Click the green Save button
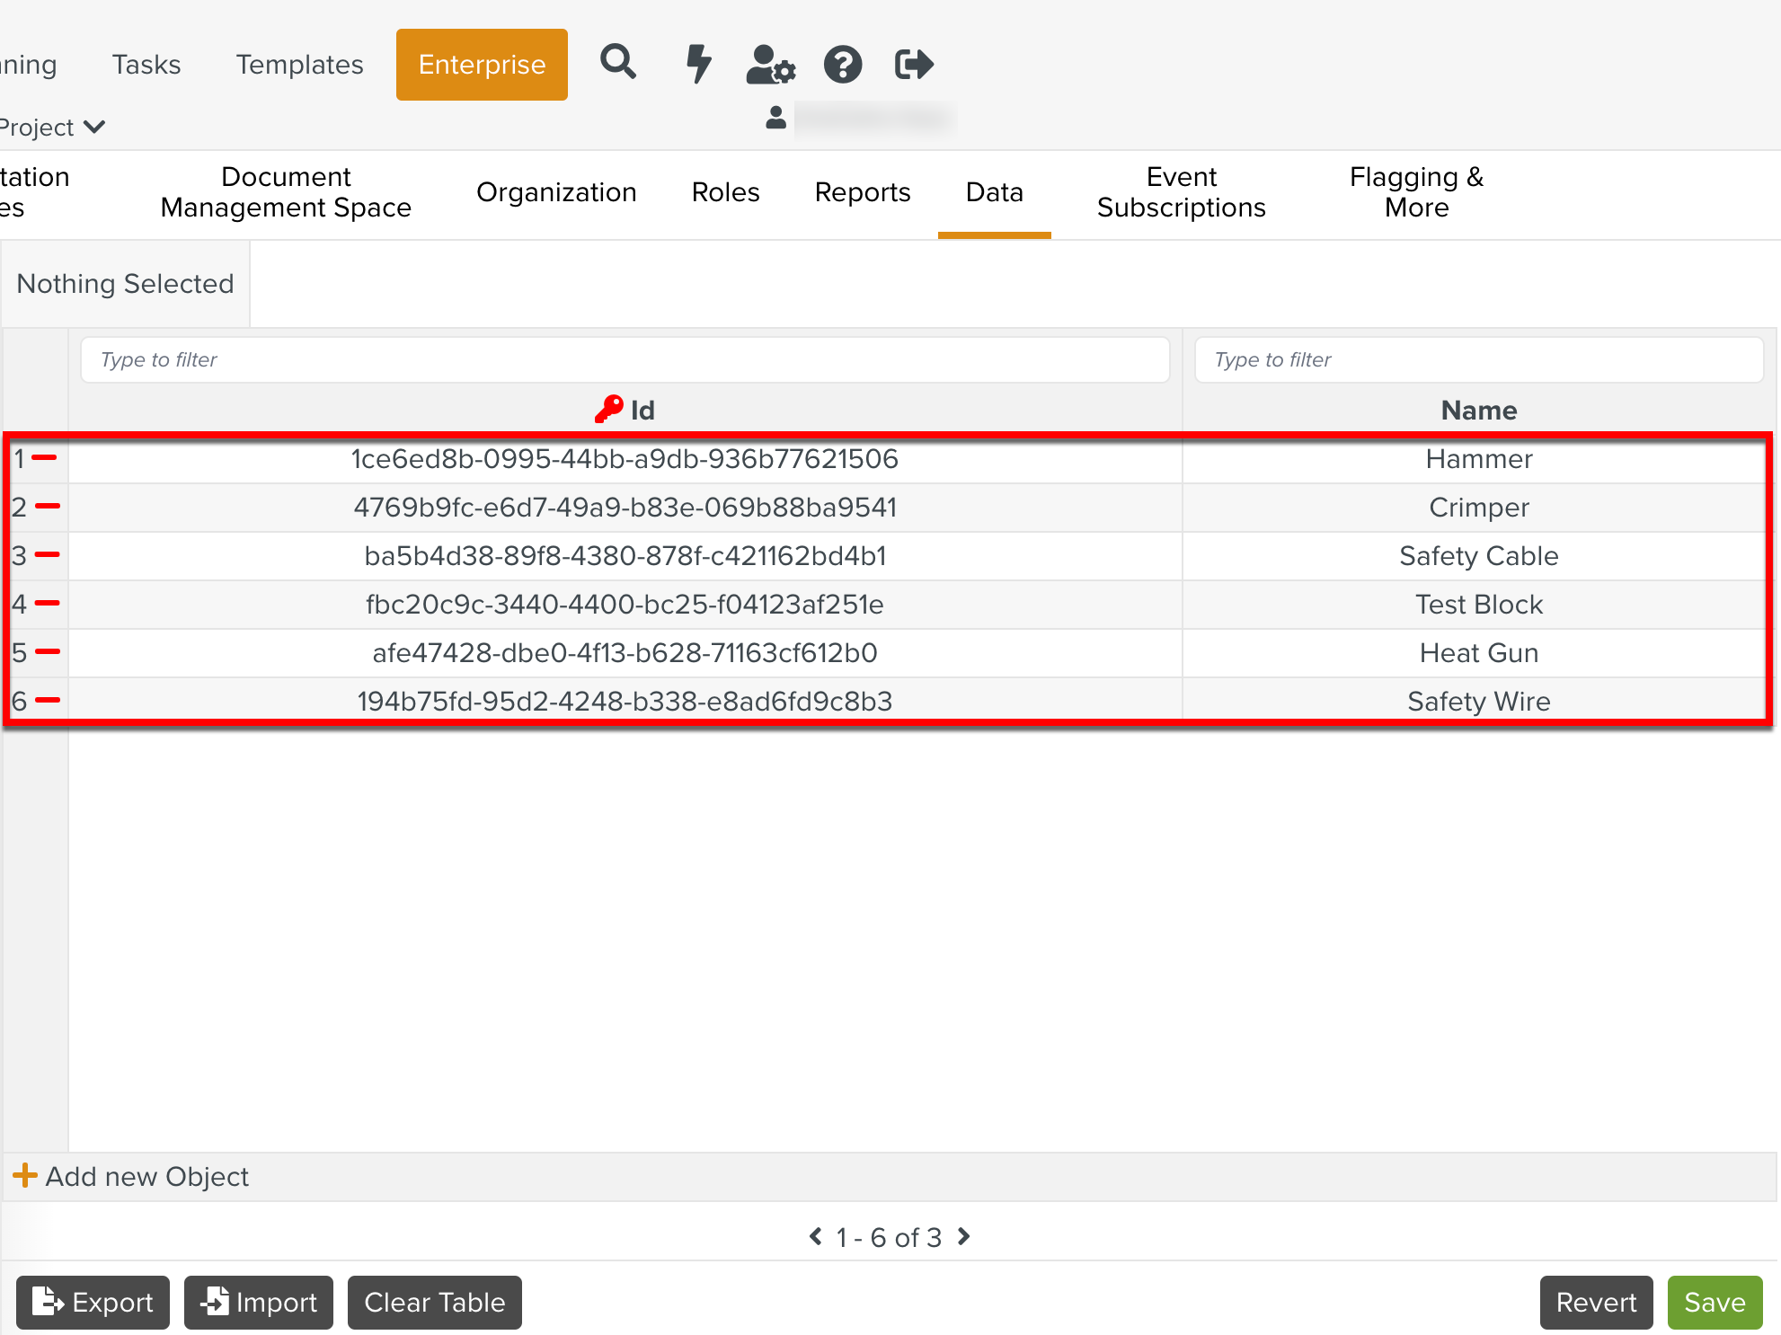The height and width of the screenshot is (1335, 1781). (x=1714, y=1302)
